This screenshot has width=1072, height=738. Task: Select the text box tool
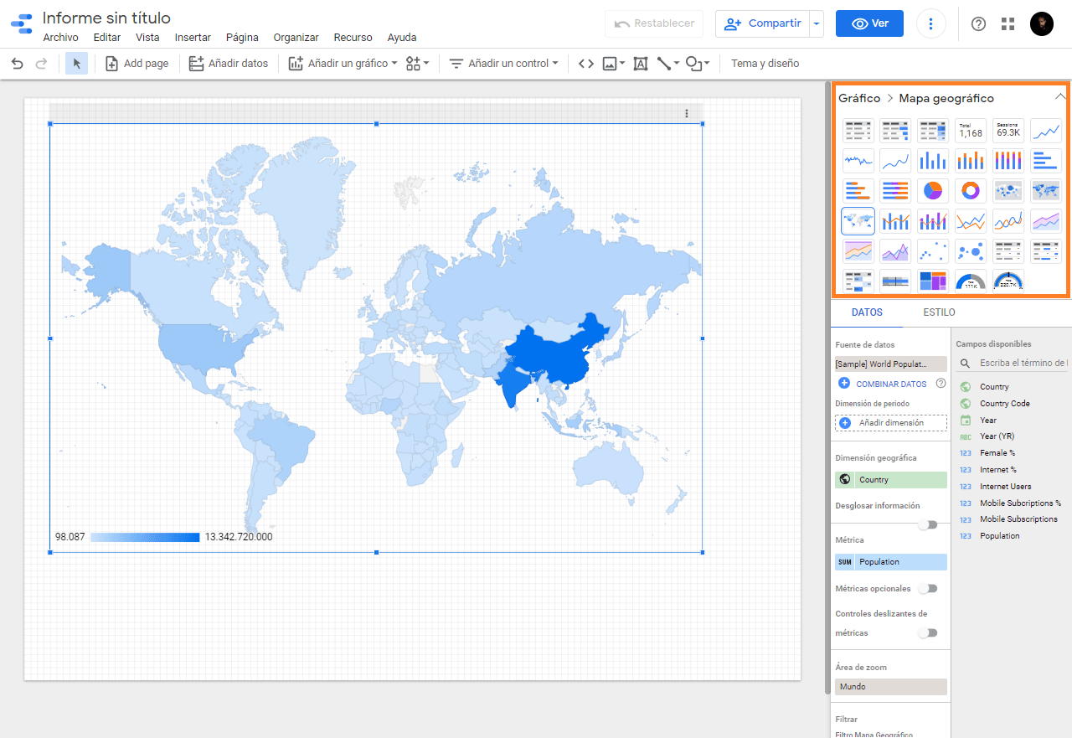point(641,64)
